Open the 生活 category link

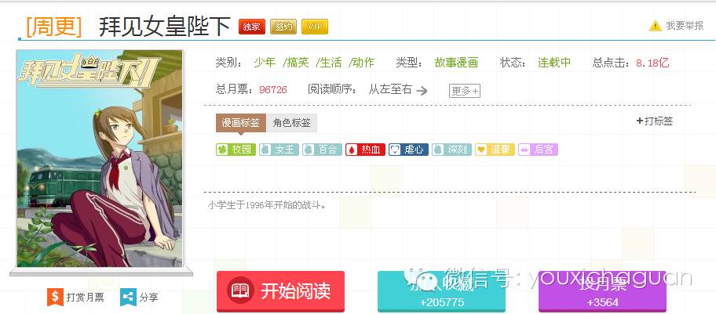pos(329,63)
